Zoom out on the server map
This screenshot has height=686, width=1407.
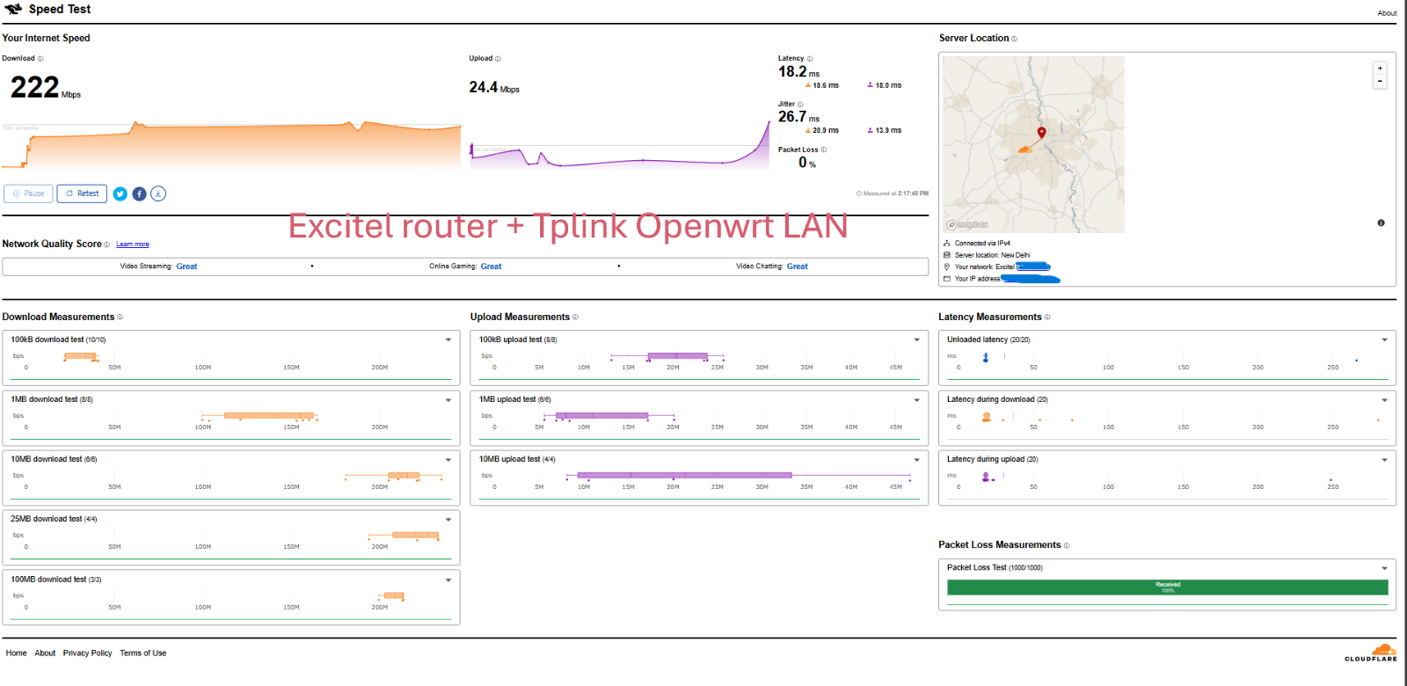(1380, 81)
